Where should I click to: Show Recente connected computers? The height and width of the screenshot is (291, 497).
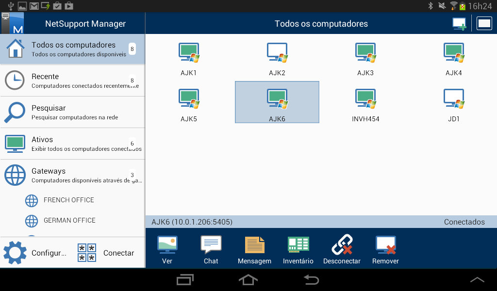click(73, 81)
